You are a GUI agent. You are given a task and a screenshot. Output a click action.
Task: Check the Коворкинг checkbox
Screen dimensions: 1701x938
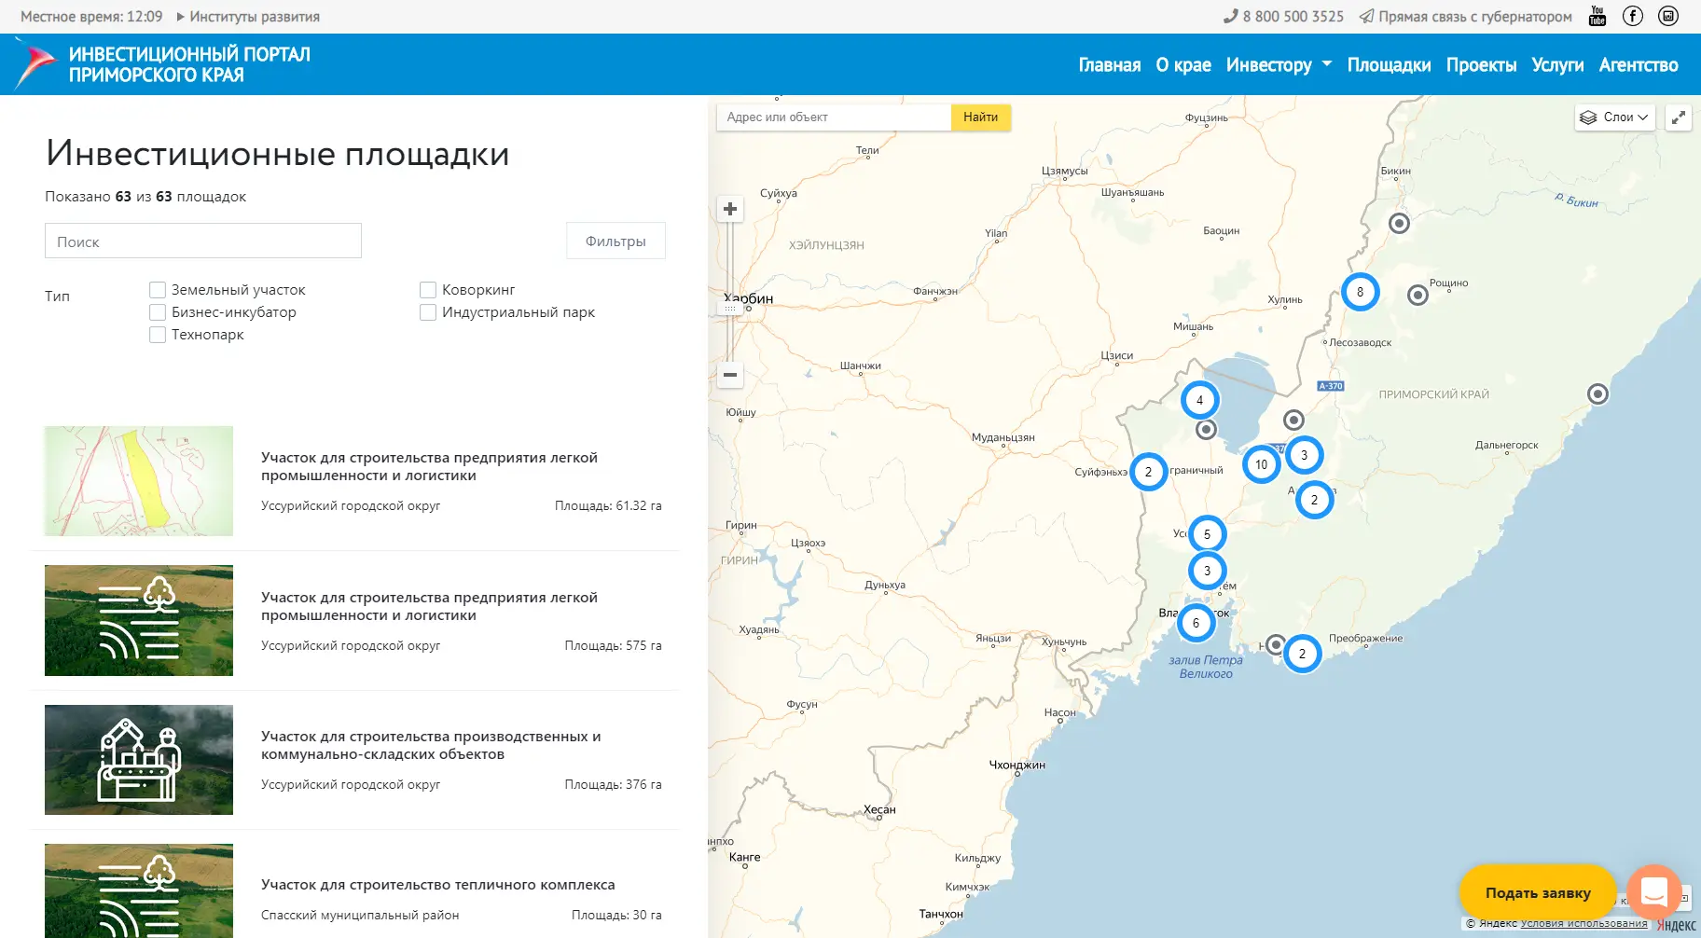click(x=428, y=290)
